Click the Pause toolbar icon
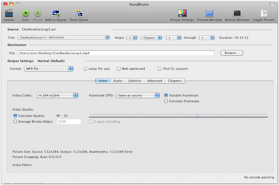The width and height of the screenshot is (279, 185). [38, 13]
